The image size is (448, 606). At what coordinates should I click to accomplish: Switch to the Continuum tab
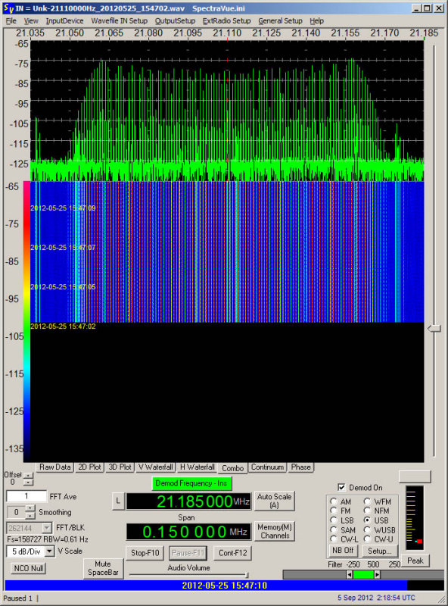pos(267,467)
